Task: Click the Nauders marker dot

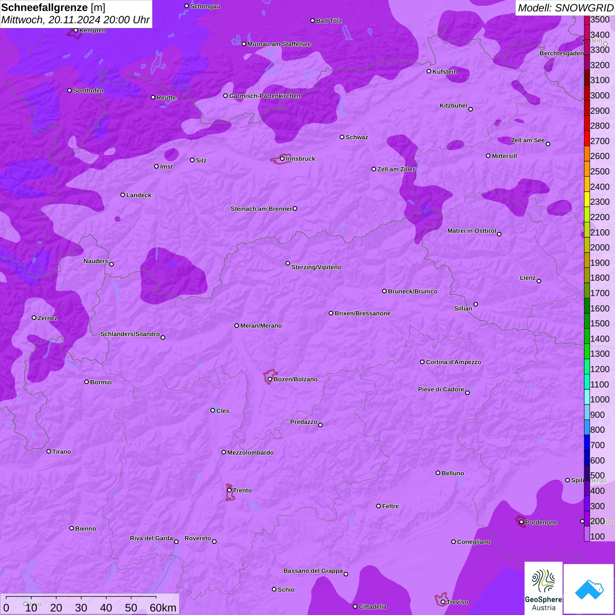Action: click(x=112, y=264)
